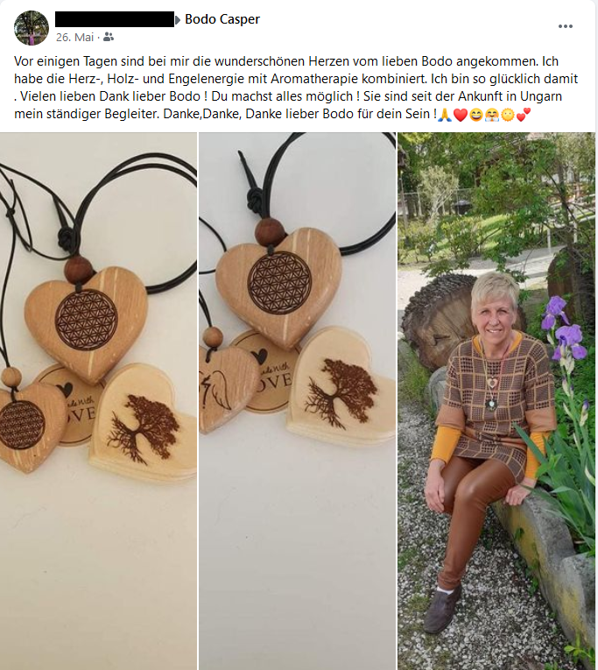Open left photo of wooden heart pendants

[98, 401]
